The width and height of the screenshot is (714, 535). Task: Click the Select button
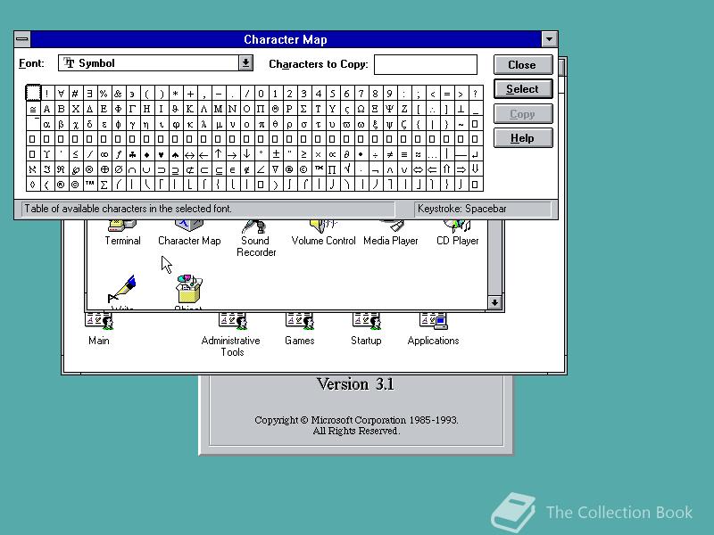[523, 89]
